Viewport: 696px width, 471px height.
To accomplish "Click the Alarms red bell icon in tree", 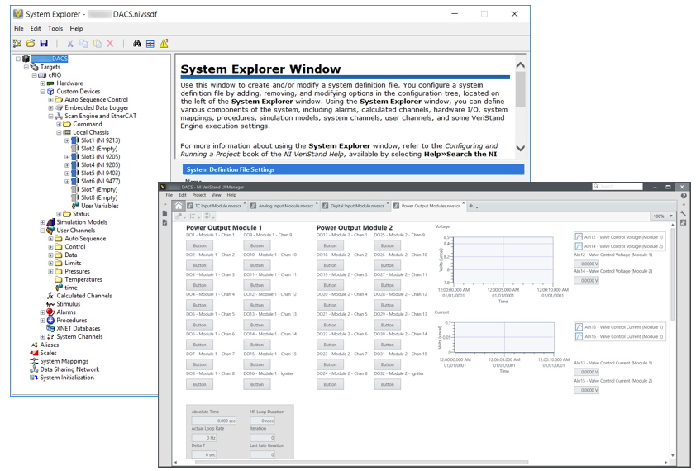I will click(x=50, y=312).
